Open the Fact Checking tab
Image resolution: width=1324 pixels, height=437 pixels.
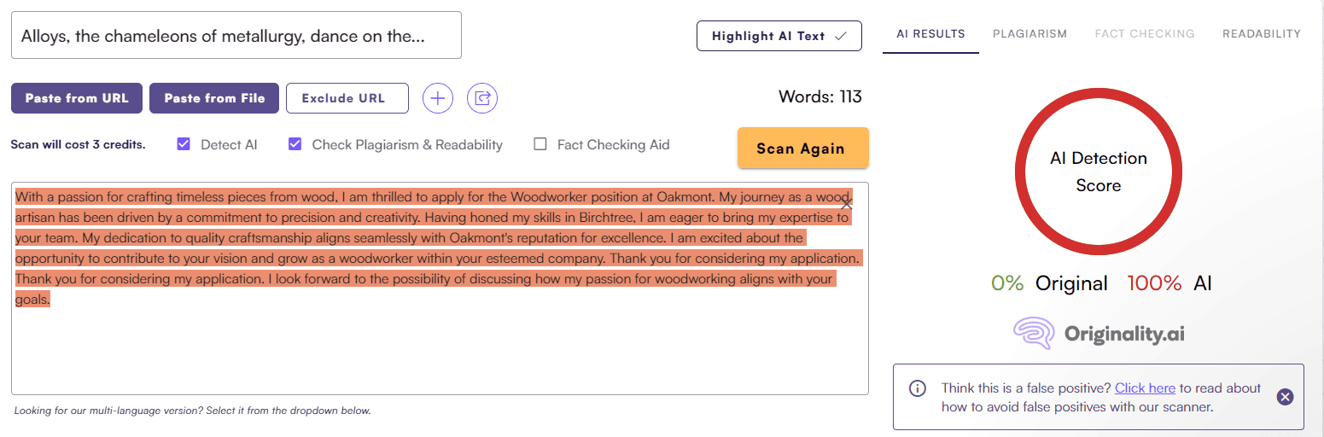[1145, 34]
